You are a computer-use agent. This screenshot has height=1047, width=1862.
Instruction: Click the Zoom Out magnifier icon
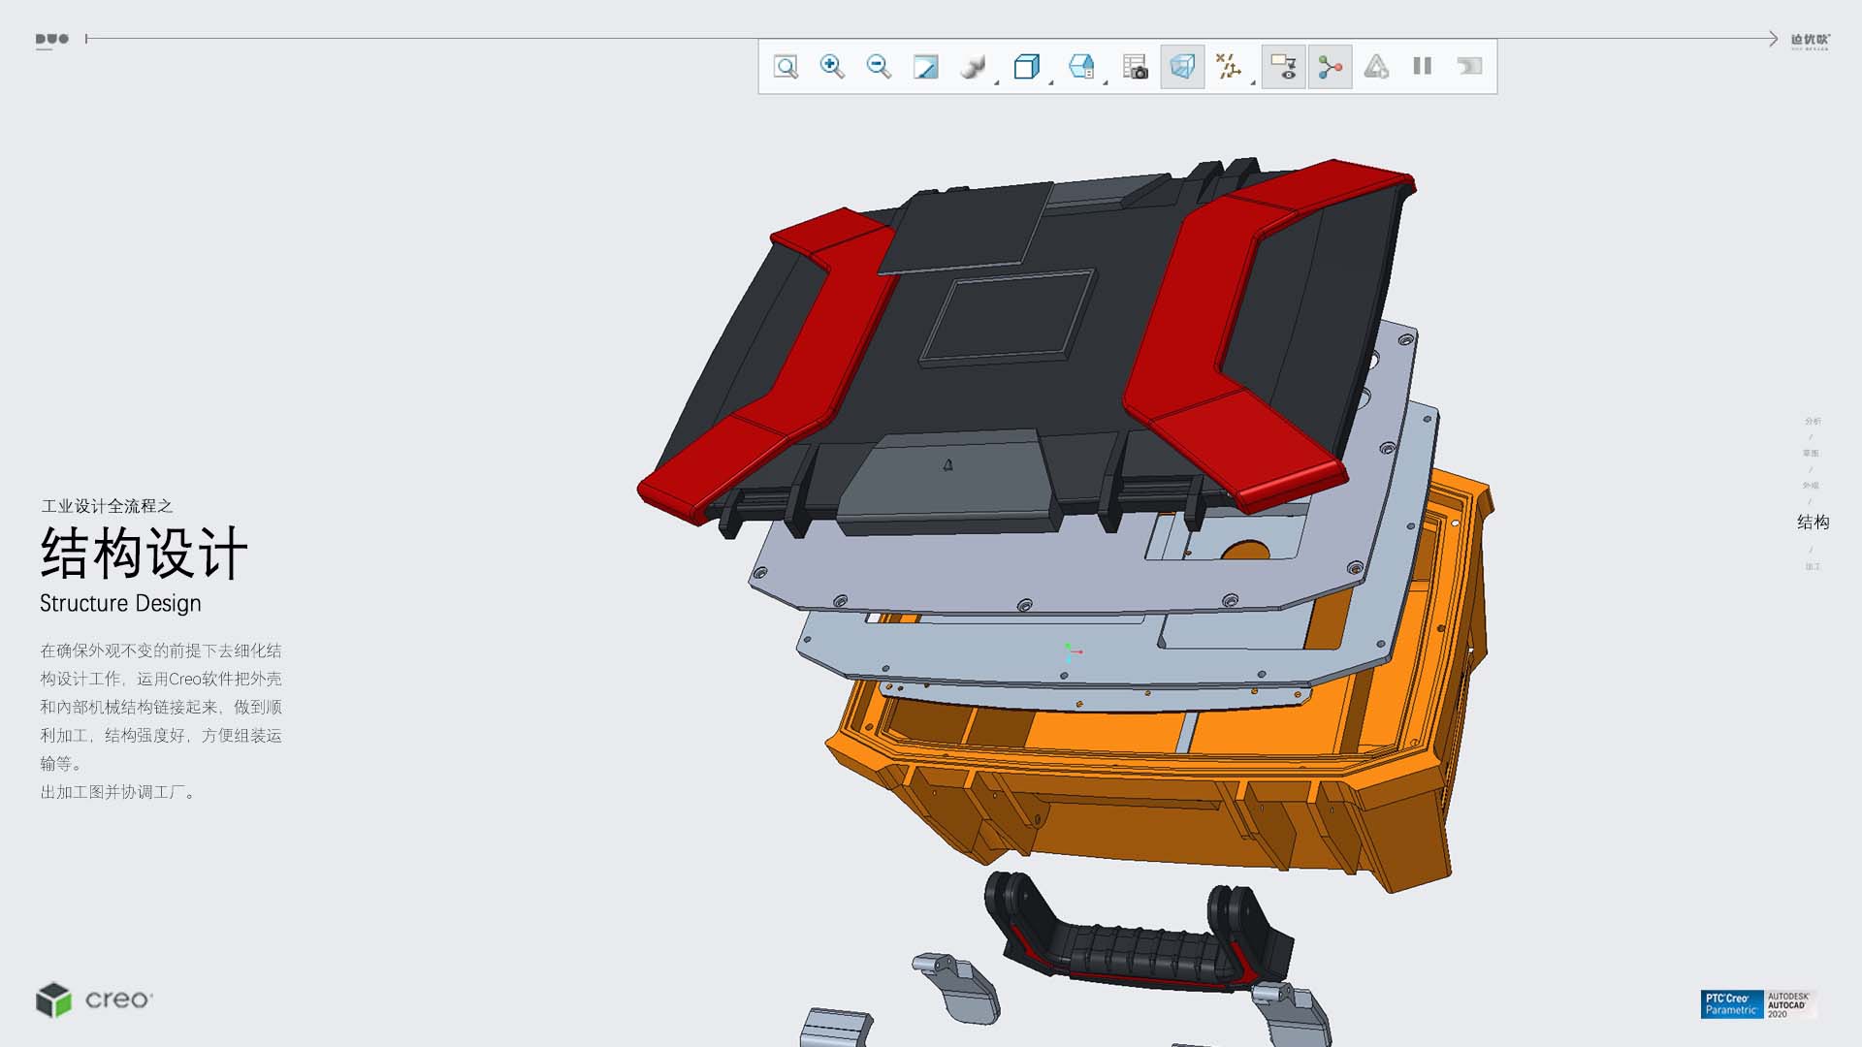pyautogui.click(x=879, y=67)
